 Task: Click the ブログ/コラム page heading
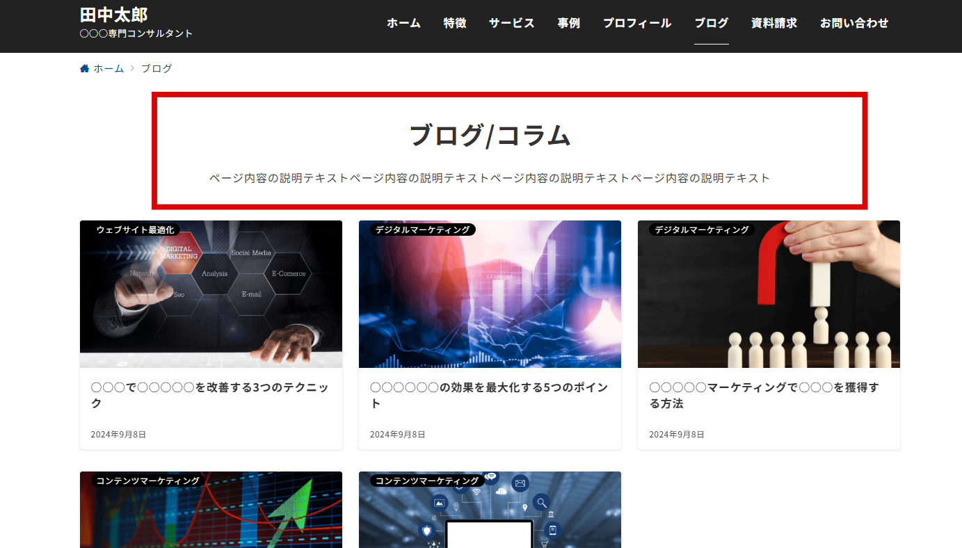click(x=490, y=135)
